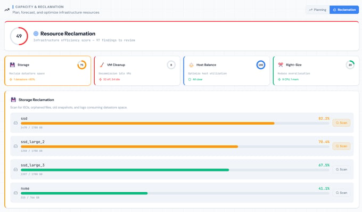Viewport: 362px width, 212px height.
Task: Click the ssd_large_3 usage progress bar
Action: tap(175, 170)
